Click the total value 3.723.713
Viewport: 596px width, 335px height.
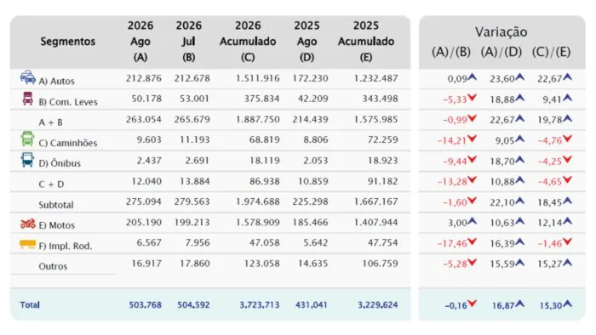coord(259,304)
